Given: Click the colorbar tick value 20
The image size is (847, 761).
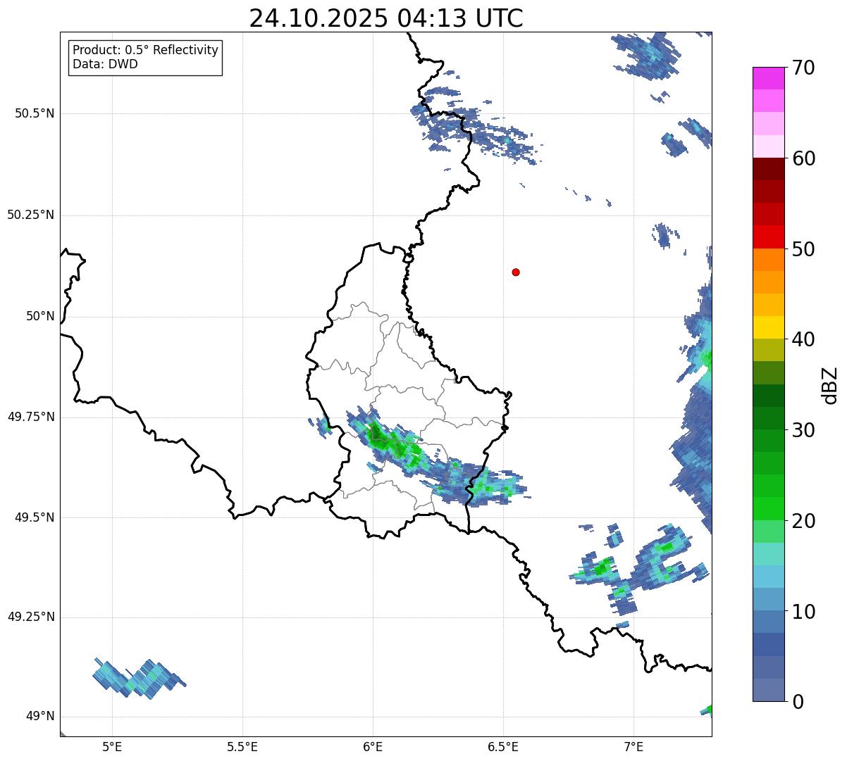Looking at the screenshot, I should click(803, 521).
